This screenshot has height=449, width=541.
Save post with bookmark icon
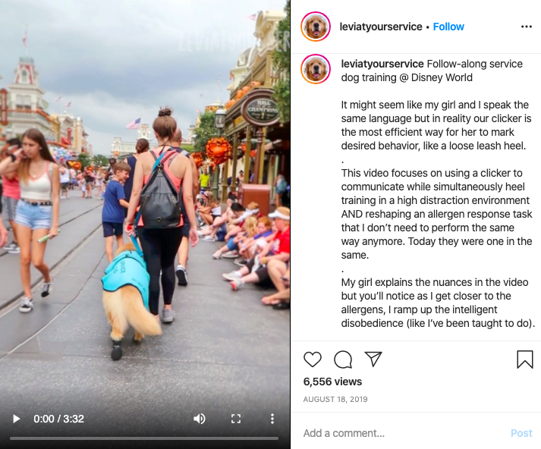click(525, 360)
